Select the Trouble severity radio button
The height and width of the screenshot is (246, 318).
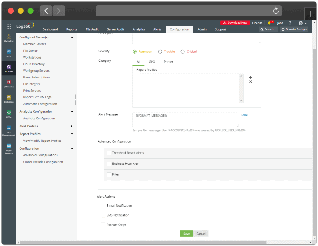click(160, 52)
